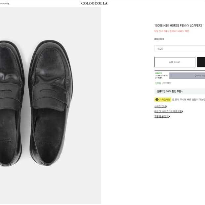Image resolution: width=205 pixels, height=205 pixels.
Task: Expand the 교환 환불 정책 section
Action: [162, 116]
